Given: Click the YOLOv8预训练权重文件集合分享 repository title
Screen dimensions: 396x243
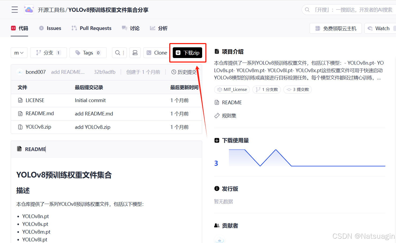Looking at the screenshot, I should click(108, 10).
